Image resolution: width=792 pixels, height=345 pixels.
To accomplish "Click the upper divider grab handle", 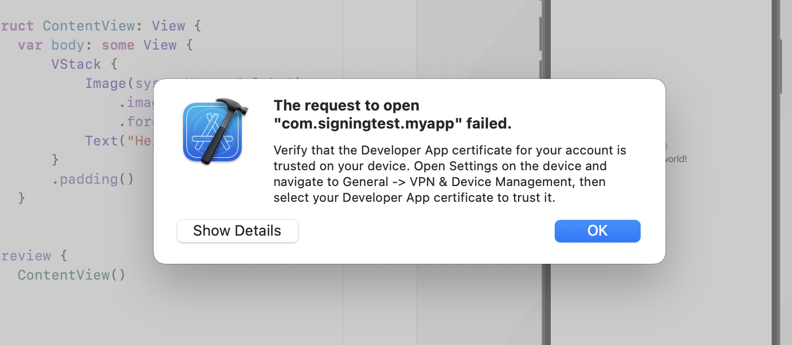I will pos(540,34).
